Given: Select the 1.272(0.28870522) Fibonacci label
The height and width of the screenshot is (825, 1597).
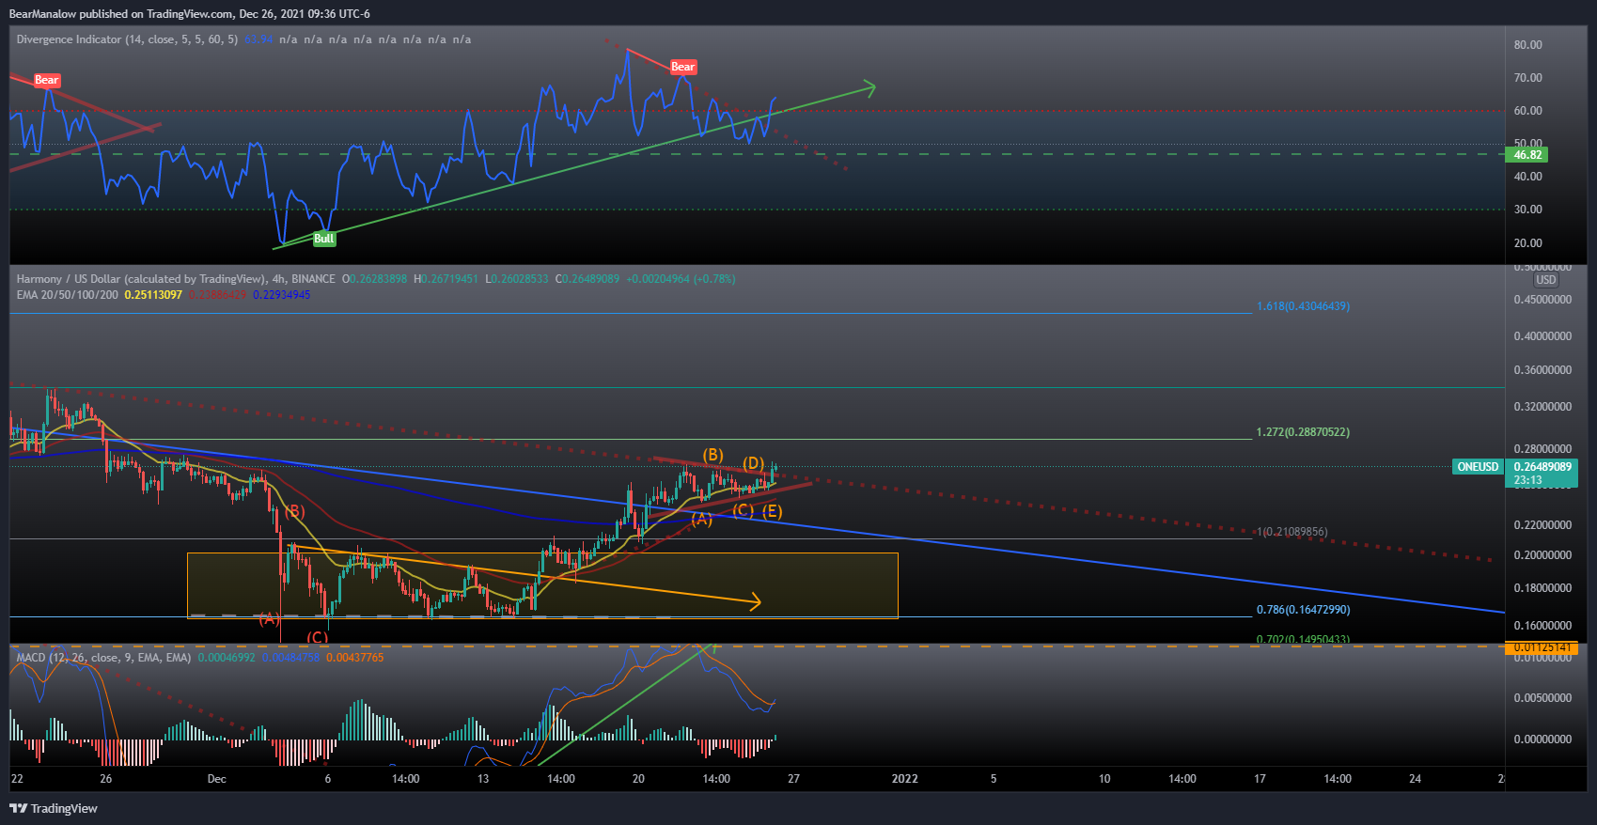Looking at the screenshot, I should (x=1303, y=432).
